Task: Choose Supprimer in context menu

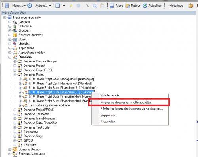Action: 108,115
